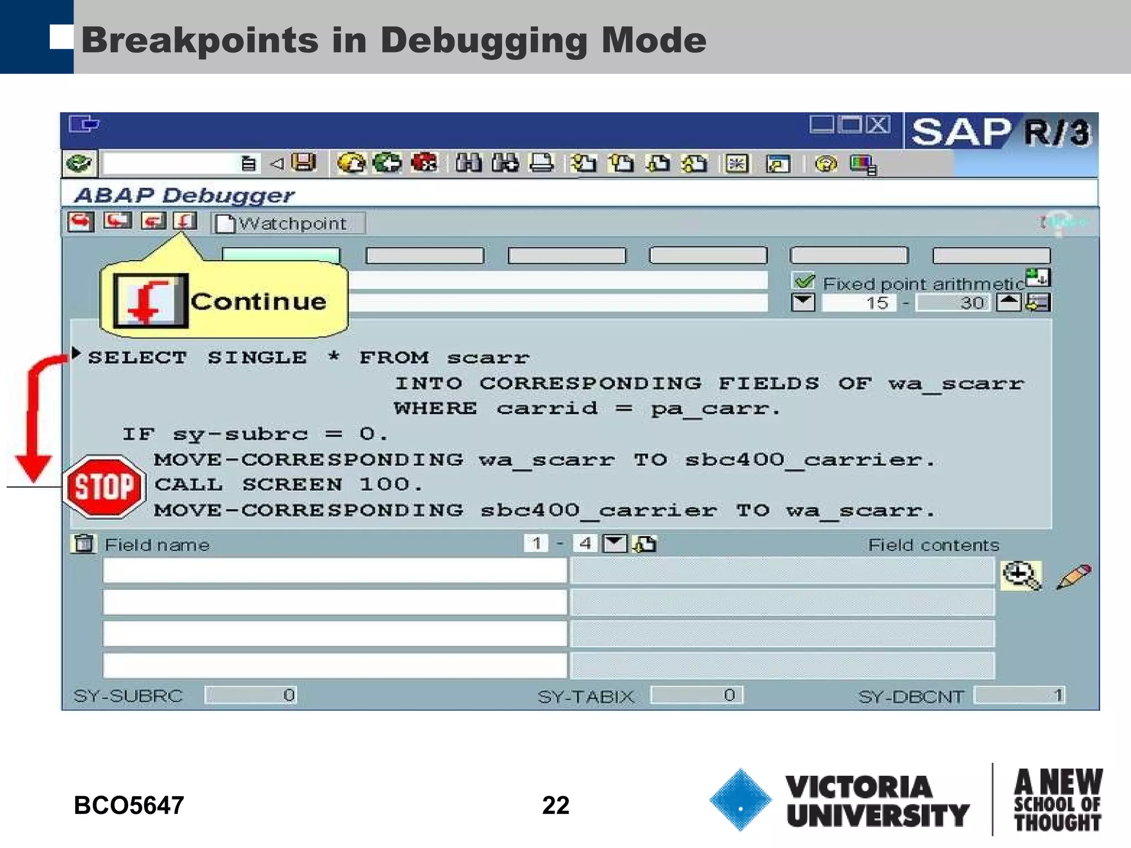The width and height of the screenshot is (1131, 848).
Task: Click the INTO CORRESPONDING FIELDS OF wa_scarr line
Action: pyautogui.click(x=710, y=383)
